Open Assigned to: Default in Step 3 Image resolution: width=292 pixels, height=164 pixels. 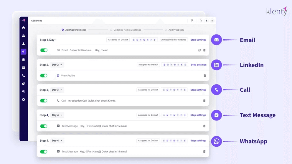[x=148, y=90]
